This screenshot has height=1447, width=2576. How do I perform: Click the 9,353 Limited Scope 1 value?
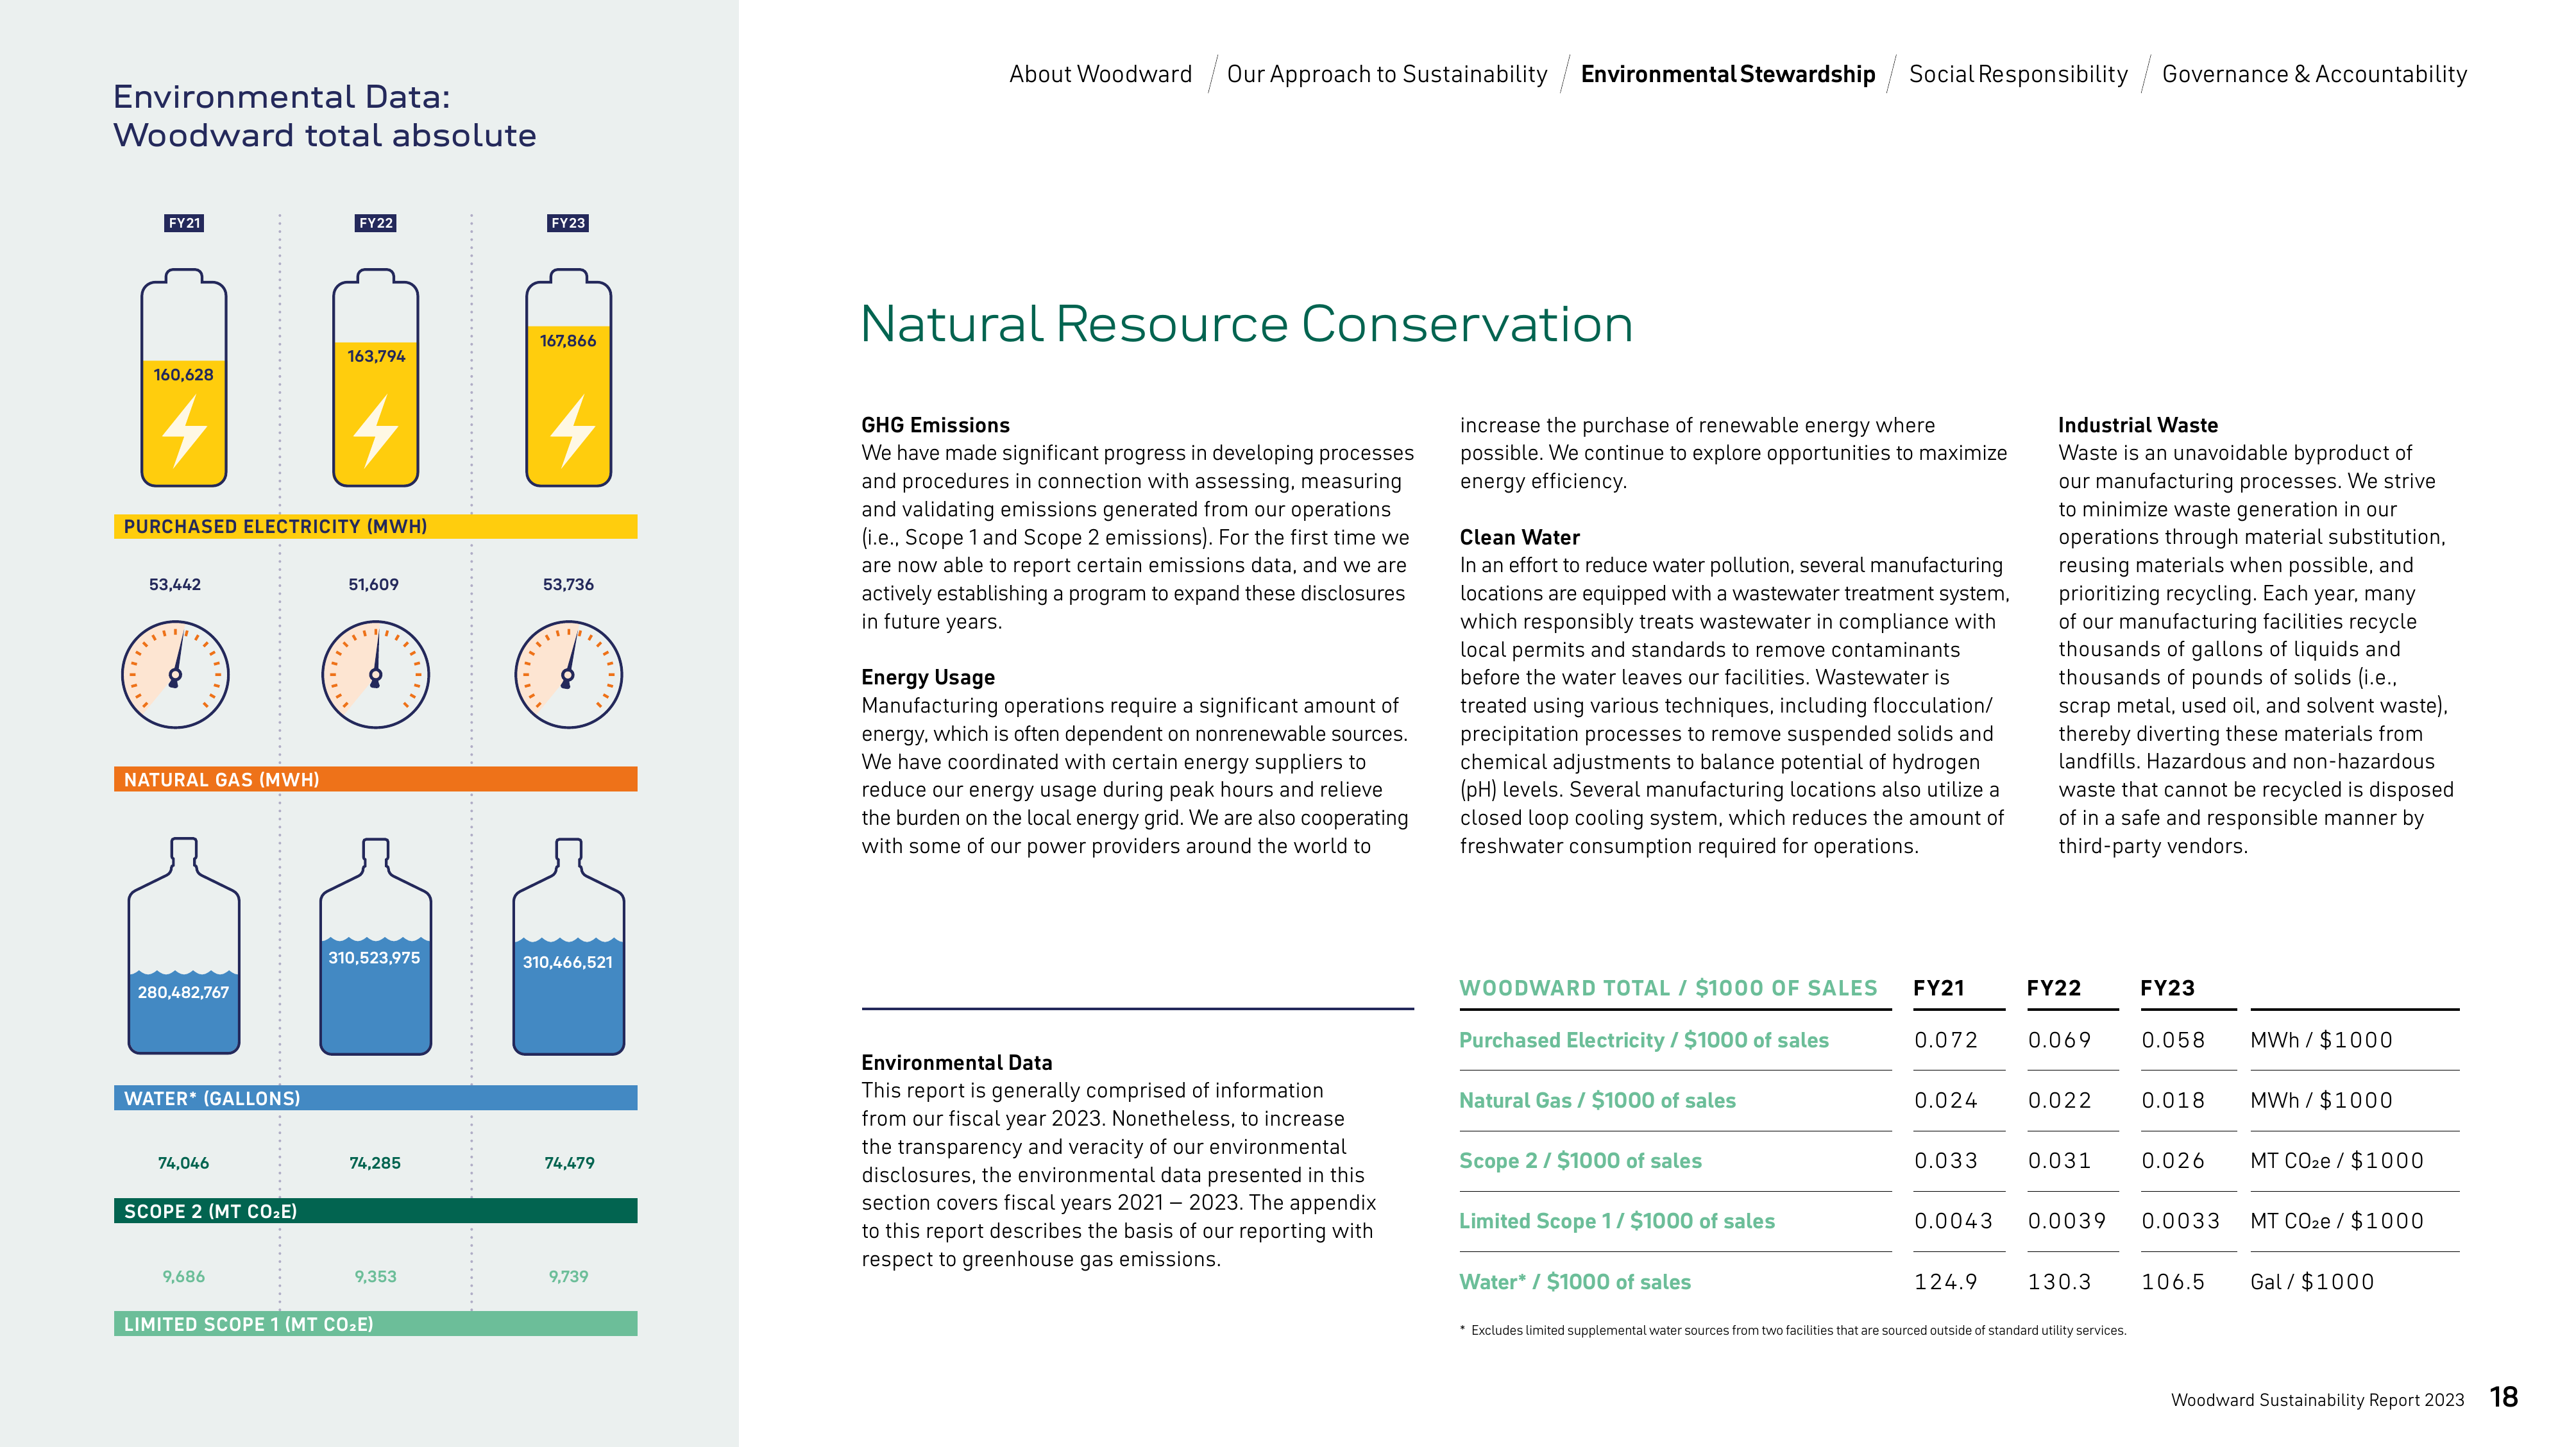pos(375,1277)
